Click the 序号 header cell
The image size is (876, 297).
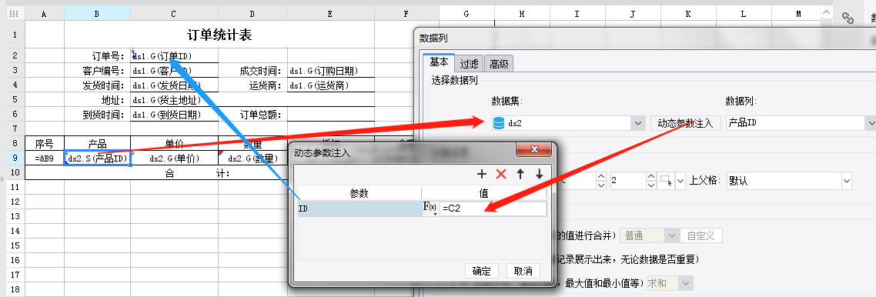click(x=45, y=143)
